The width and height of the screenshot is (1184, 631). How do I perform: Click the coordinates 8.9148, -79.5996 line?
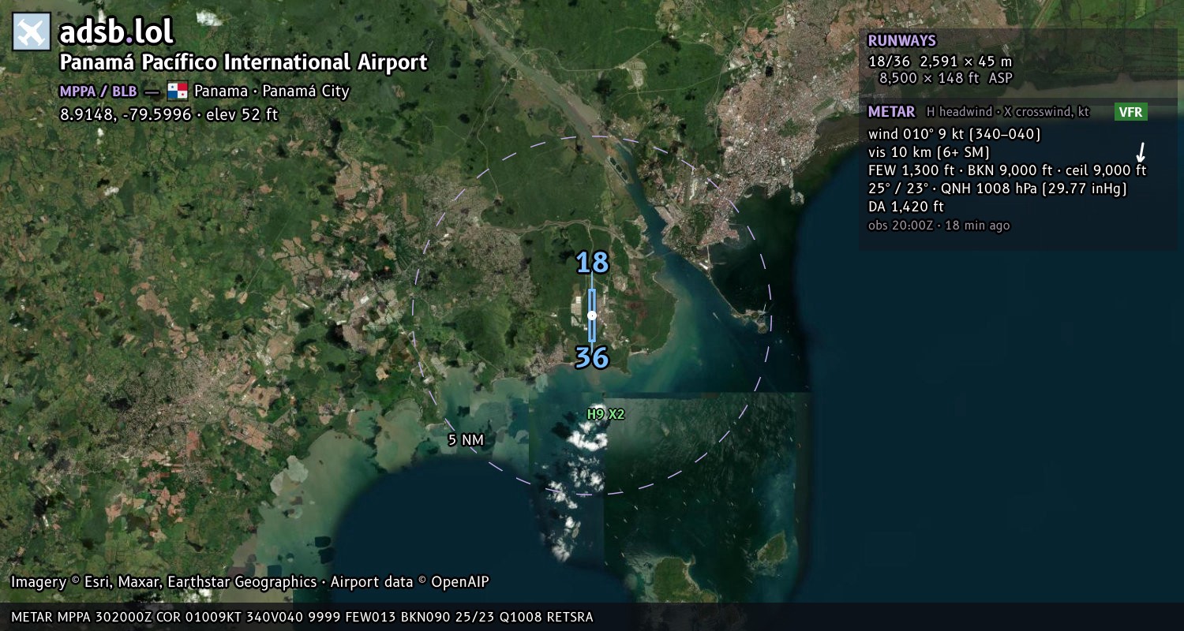pyautogui.click(x=169, y=114)
